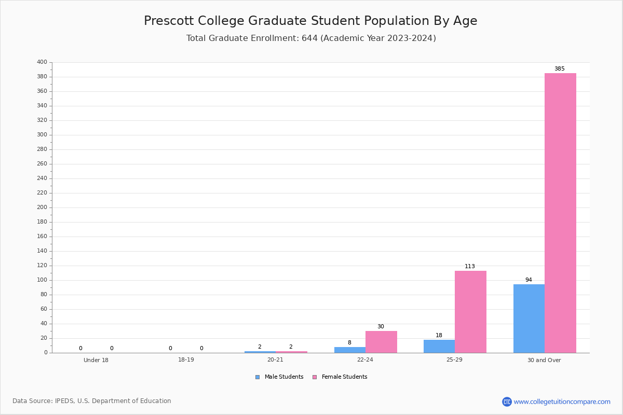Toggle the Female Students legend label
Viewport: 623px width, 415px height.
(x=345, y=377)
